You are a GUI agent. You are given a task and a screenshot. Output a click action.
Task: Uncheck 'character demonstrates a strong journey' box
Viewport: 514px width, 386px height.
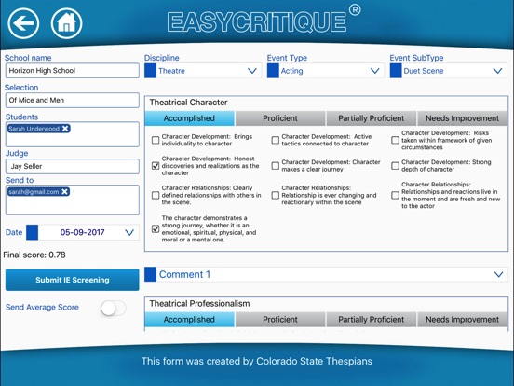point(156,228)
